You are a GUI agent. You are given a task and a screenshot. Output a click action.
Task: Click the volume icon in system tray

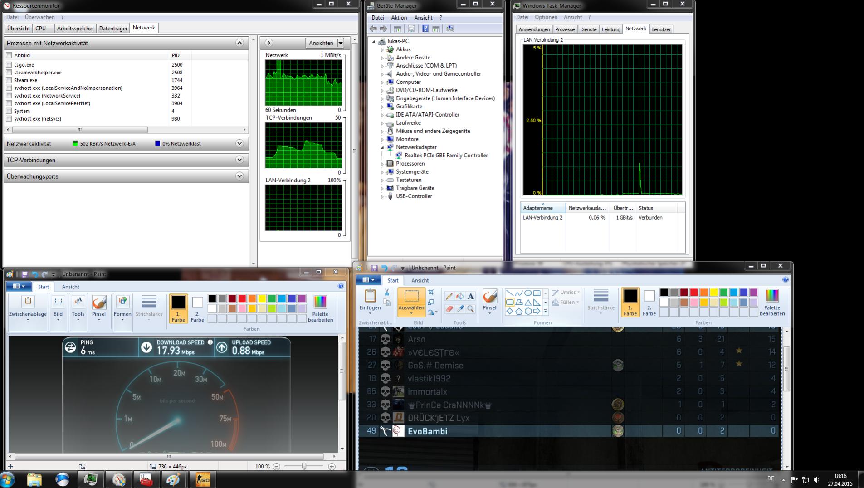816,479
